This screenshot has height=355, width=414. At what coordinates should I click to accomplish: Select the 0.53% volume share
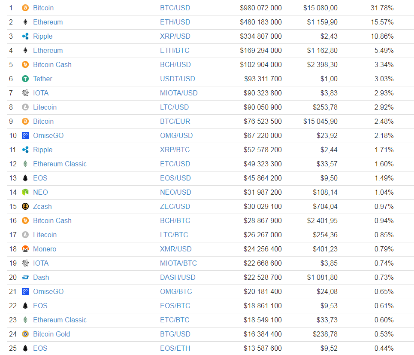384,334
